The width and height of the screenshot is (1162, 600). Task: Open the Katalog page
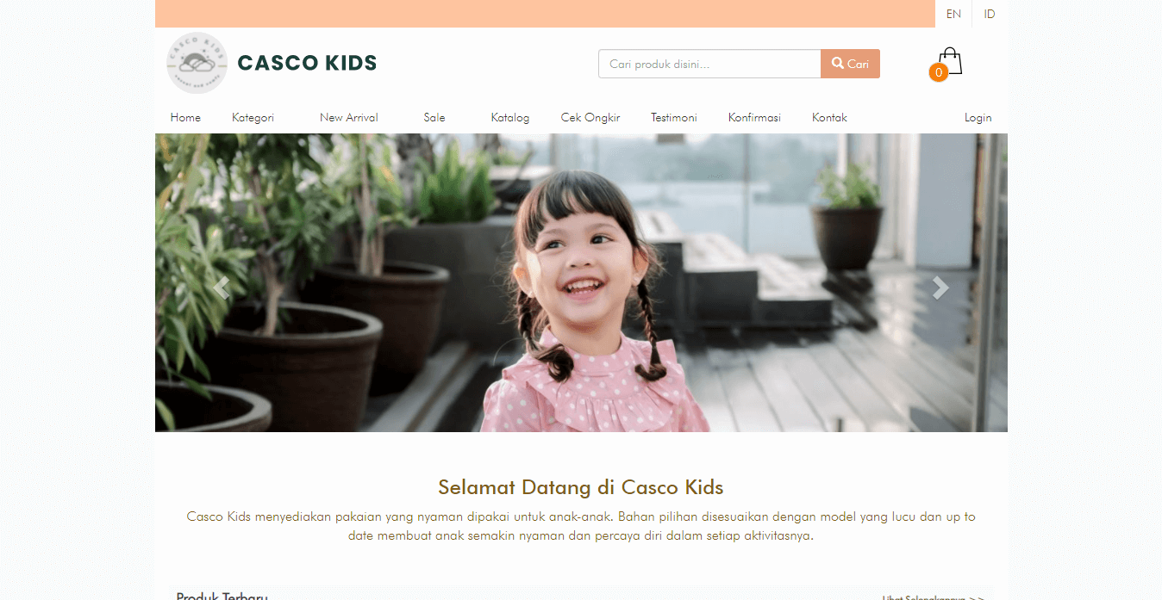click(510, 118)
